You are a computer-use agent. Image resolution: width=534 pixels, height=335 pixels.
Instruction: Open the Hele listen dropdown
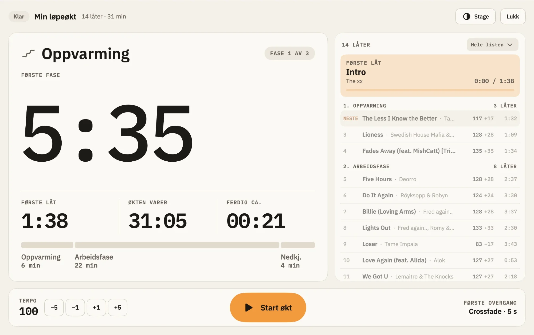click(x=492, y=45)
